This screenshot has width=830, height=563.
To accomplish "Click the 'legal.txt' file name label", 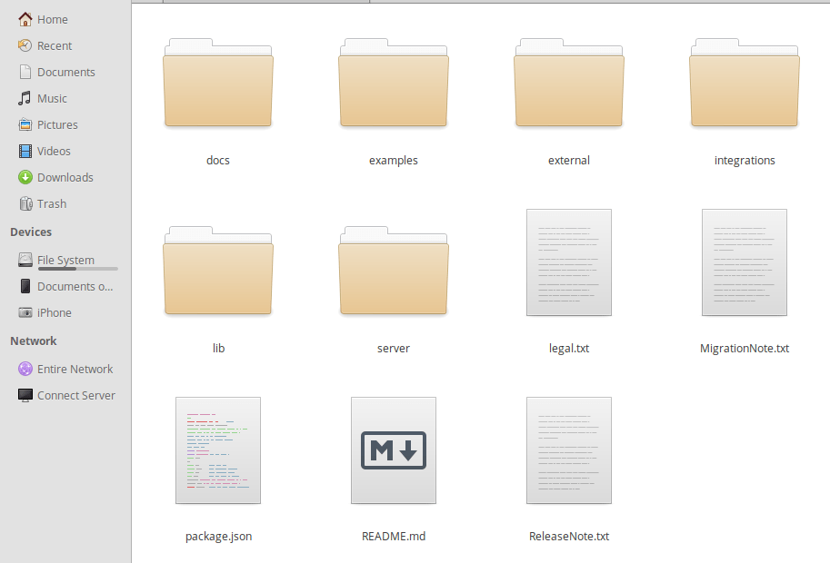I will point(569,348).
